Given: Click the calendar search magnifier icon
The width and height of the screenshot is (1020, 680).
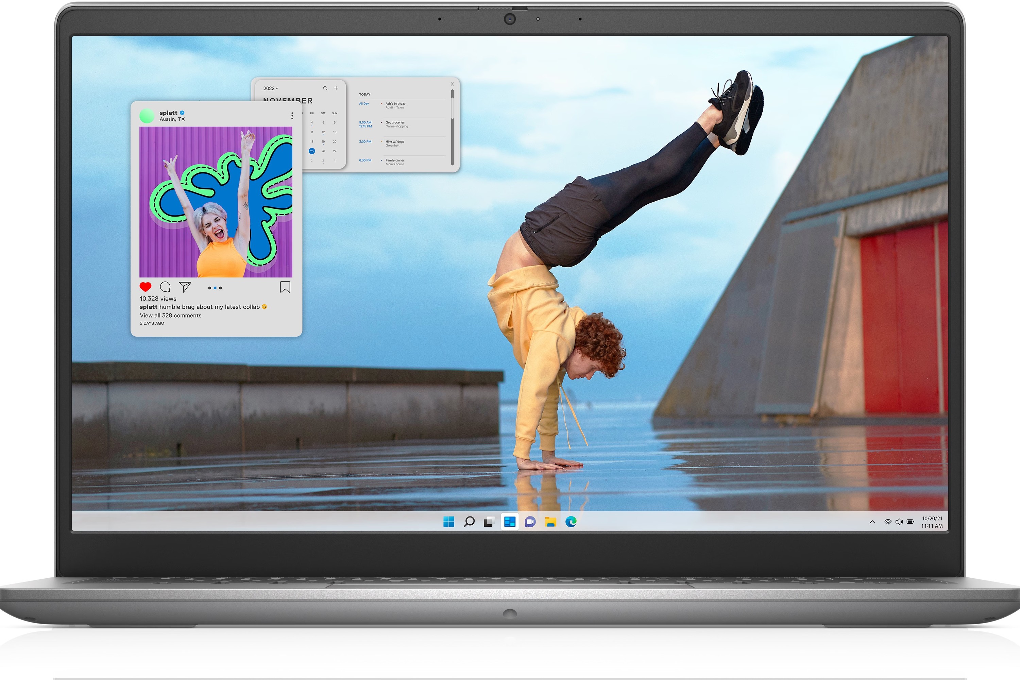Looking at the screenshot, I should pyautogui.click(x=325, y=88).
